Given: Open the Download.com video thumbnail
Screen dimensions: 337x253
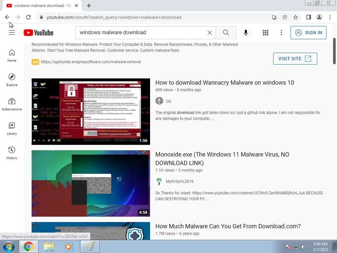Looking at the screenshot, I should pos(91,231).
